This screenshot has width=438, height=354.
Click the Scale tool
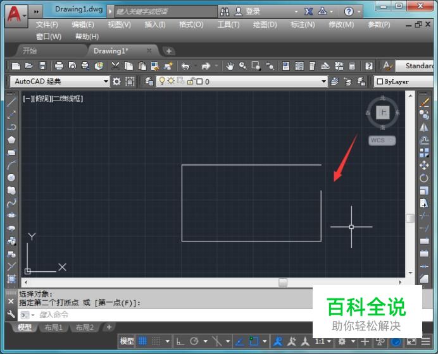click(x=424, y=191)
